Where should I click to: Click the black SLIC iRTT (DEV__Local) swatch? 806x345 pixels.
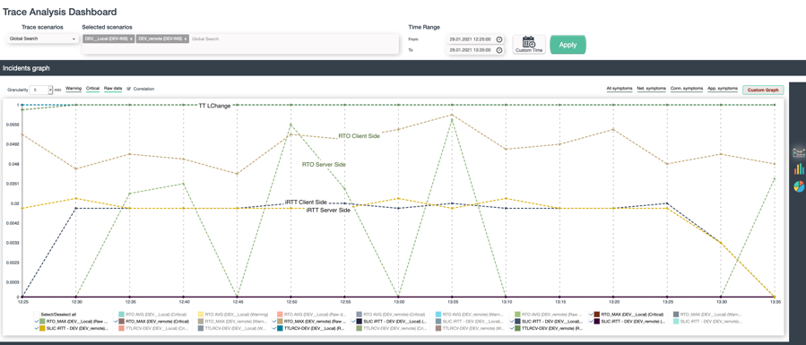359,321
